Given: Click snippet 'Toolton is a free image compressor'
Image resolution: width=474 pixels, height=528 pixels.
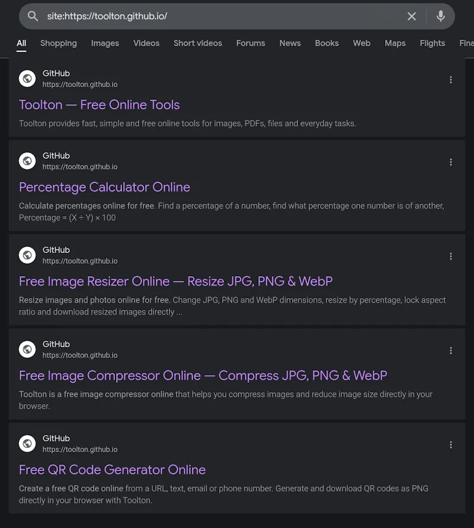Looking at the screenshot, I should (x=226, y=400).
